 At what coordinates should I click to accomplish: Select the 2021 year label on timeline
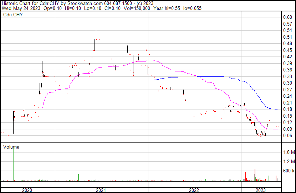pos(101,190)
